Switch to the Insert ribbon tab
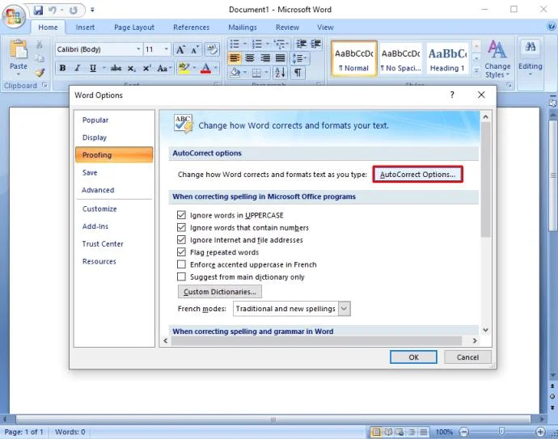The image size is (558, 439). [x=85, y=27]
